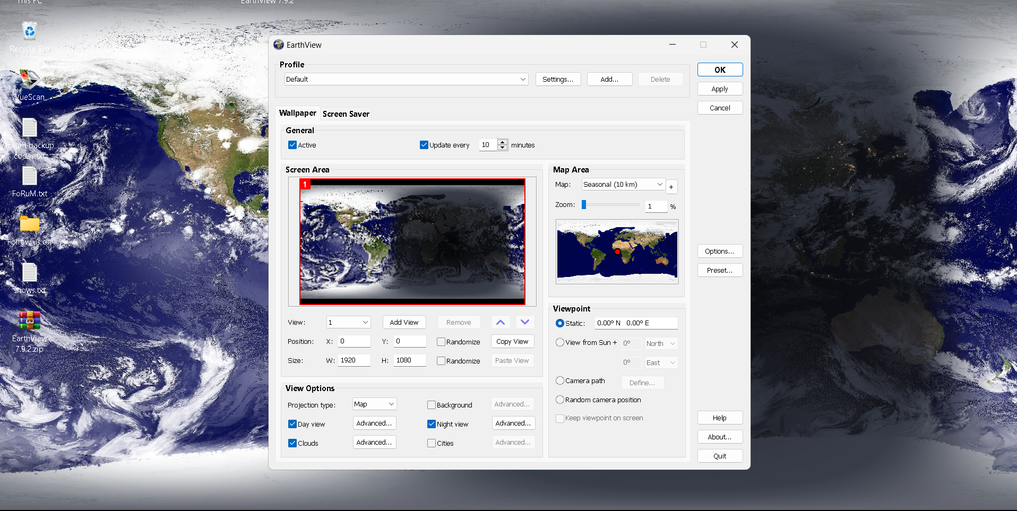The height and width of the screenshot is (511, 1017).
Task: Decrease update minutes with spinner down arrow
Action: point(503,148)
